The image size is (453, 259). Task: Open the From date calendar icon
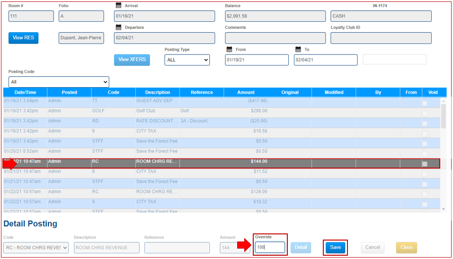(x=229, y=49)
